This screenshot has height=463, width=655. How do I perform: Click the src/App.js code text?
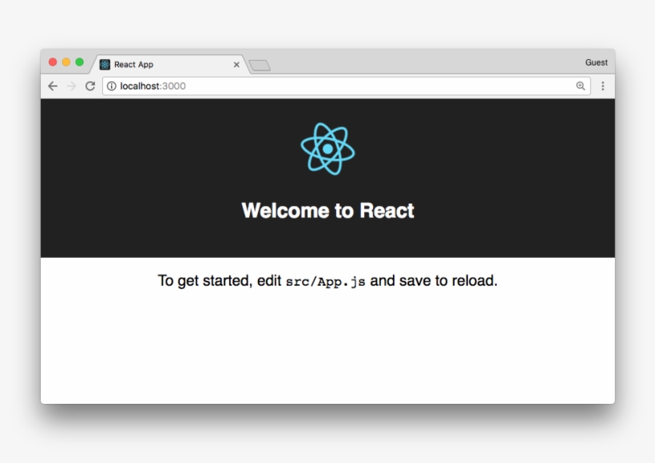(325, 282)
